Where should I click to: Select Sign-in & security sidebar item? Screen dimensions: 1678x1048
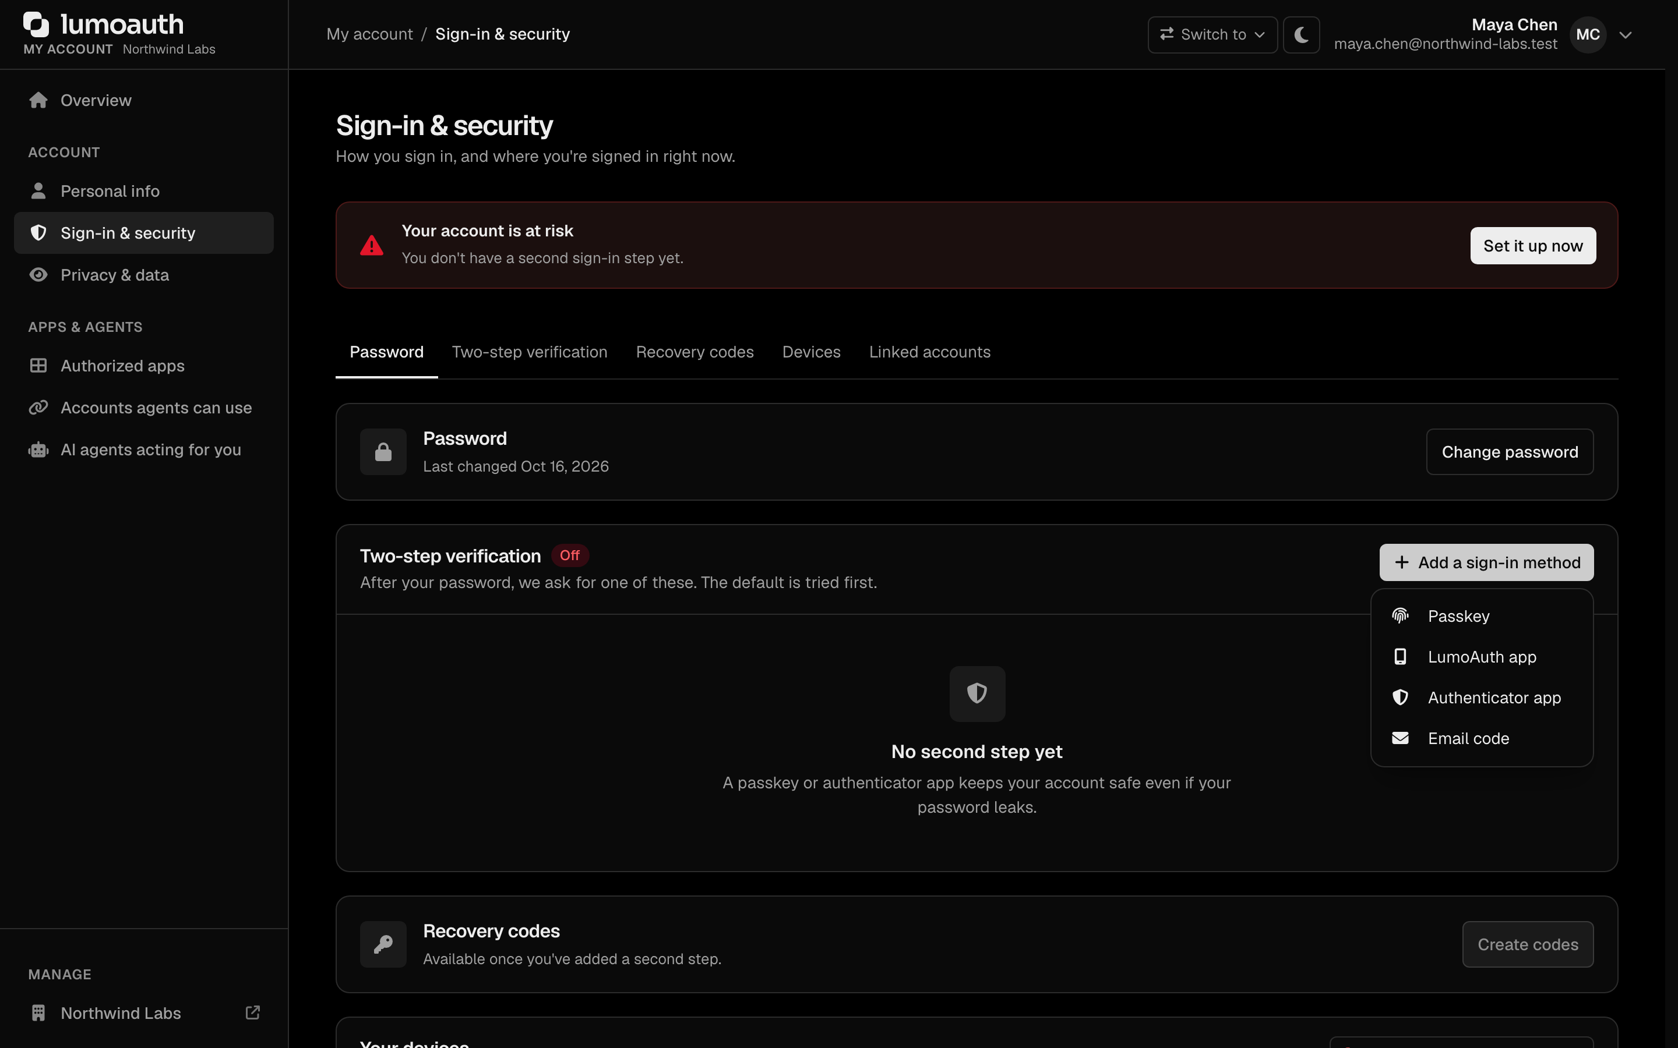tap(143, 233)
